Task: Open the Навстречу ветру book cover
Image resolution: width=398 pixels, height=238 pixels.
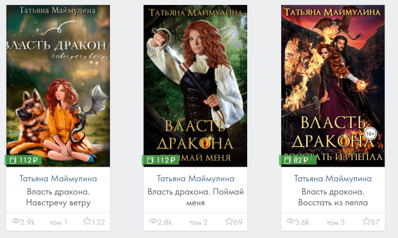Action: click(x=58, y=86)
